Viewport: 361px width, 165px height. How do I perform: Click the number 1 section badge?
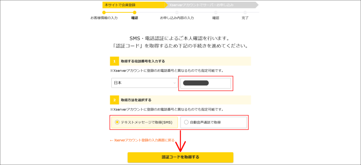coord(115,61)
